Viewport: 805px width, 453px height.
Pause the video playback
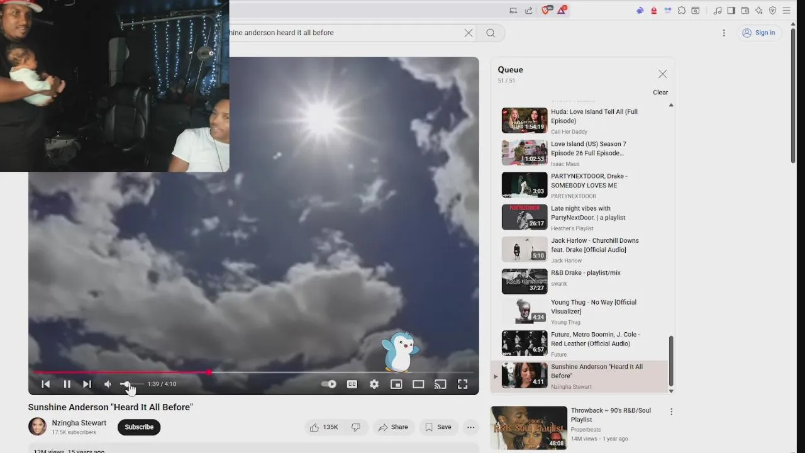(67, 384)
